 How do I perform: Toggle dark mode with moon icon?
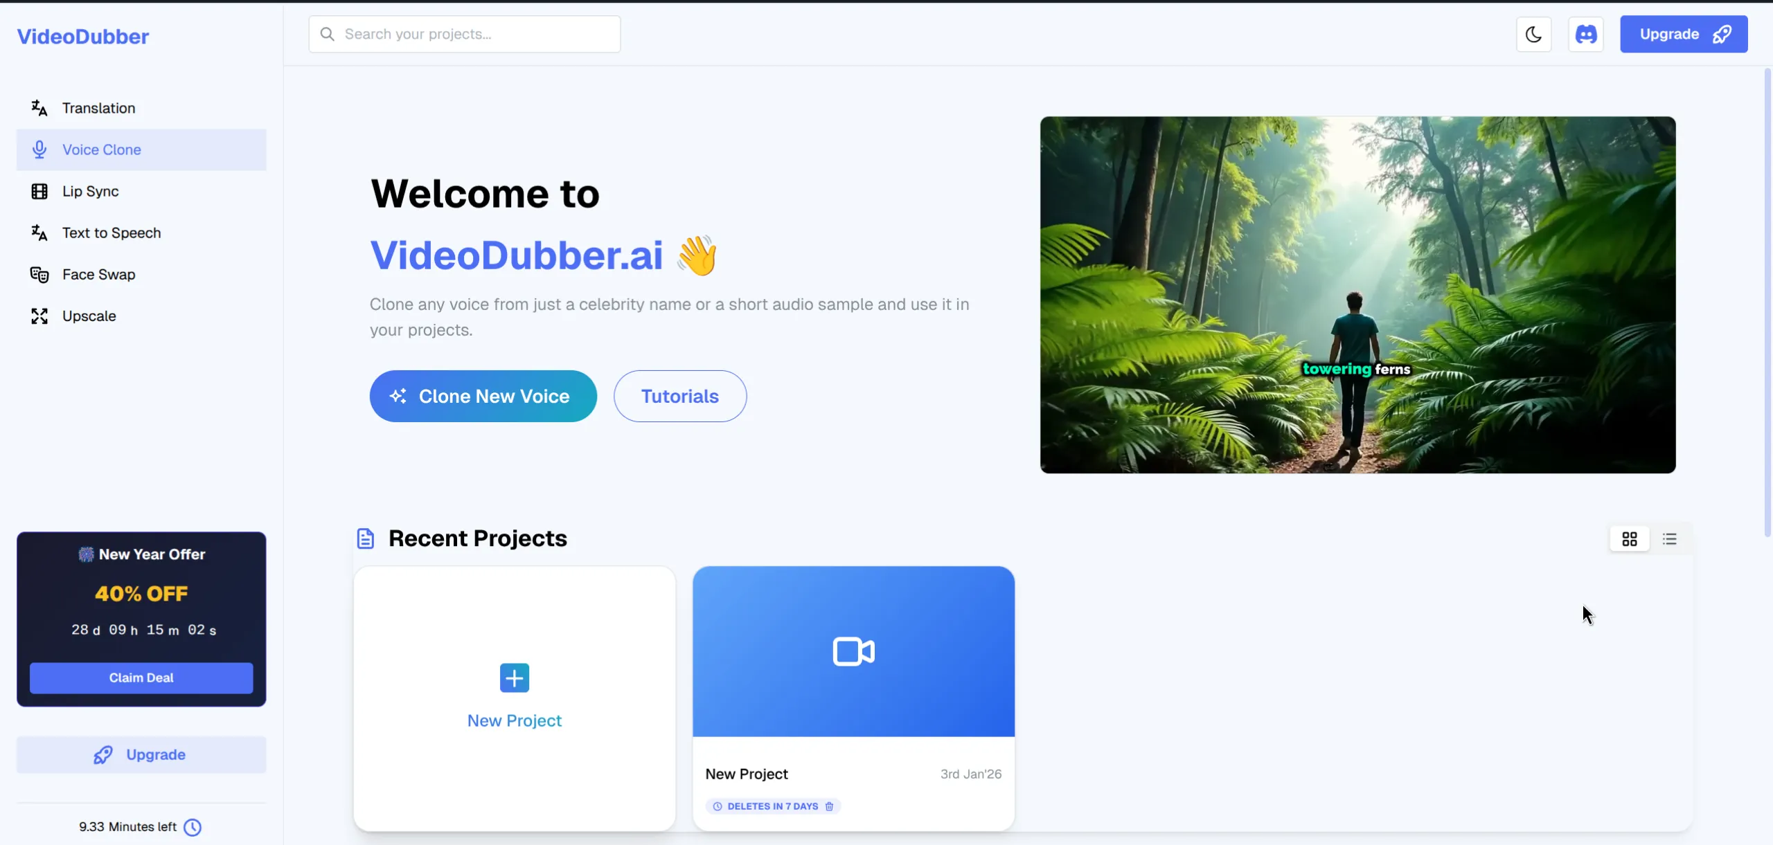tap(1533, 34)
